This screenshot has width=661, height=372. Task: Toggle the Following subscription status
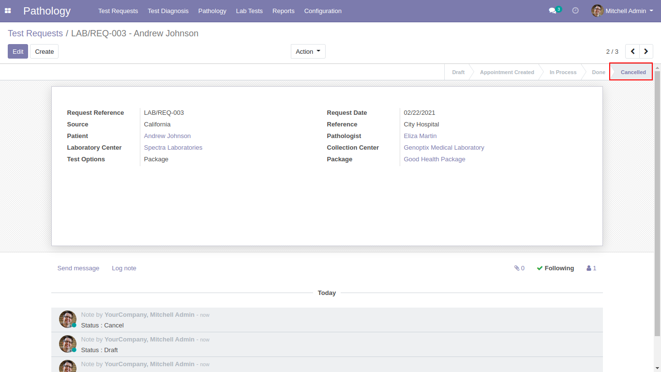click(x=555, y=268)
